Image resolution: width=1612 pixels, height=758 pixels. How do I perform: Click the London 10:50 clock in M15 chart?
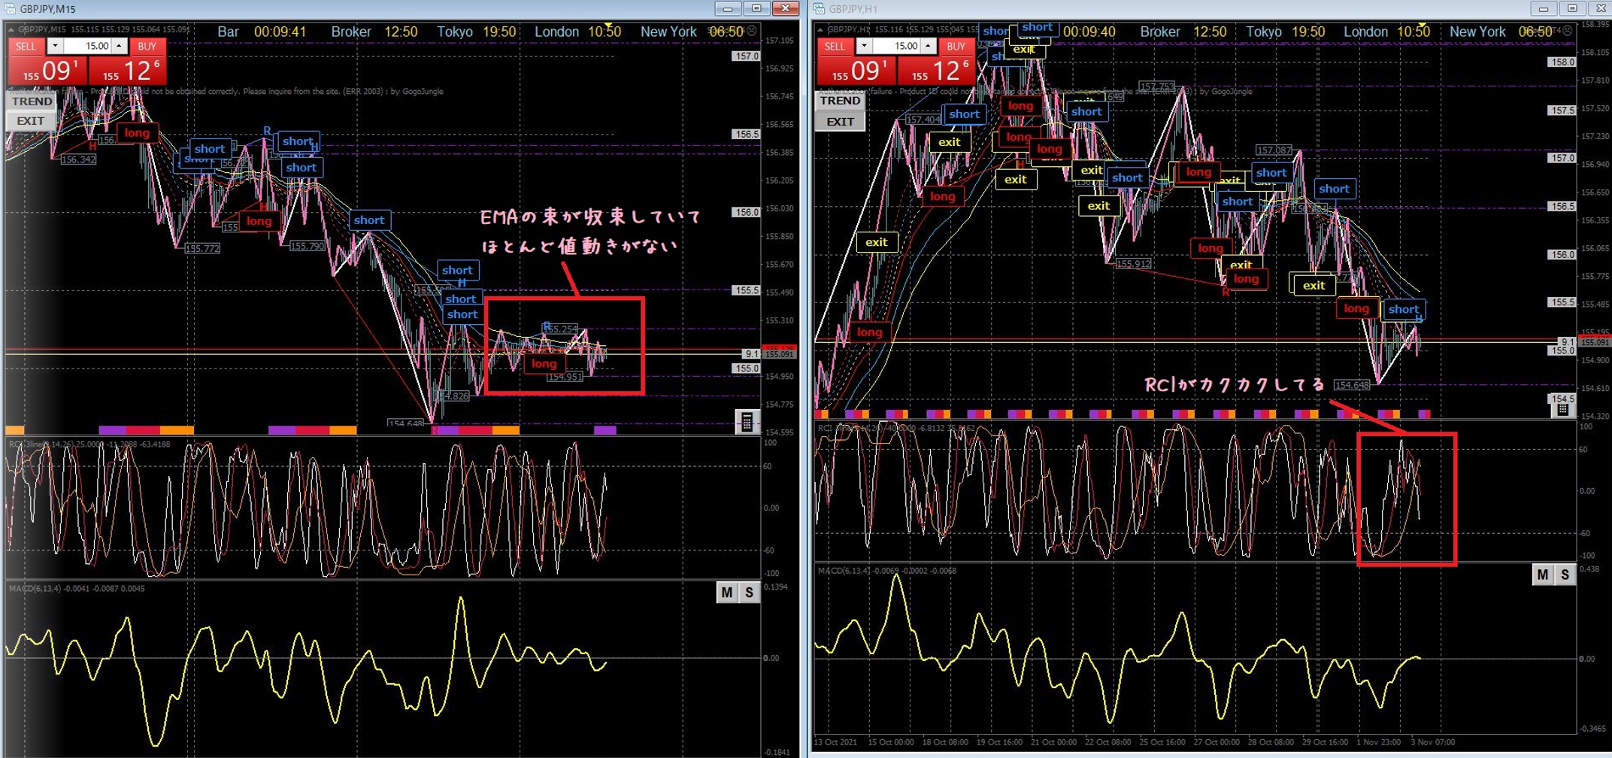pyautogui.click(x=577, y=32)
